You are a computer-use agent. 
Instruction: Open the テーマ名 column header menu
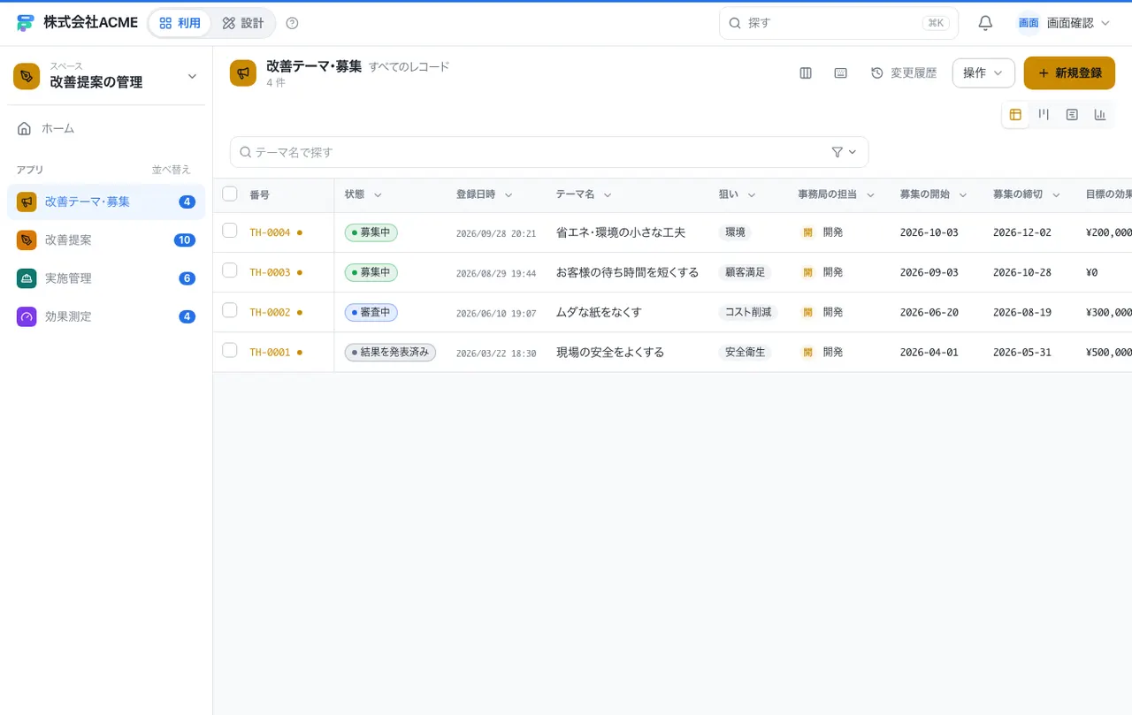(608, 195)
